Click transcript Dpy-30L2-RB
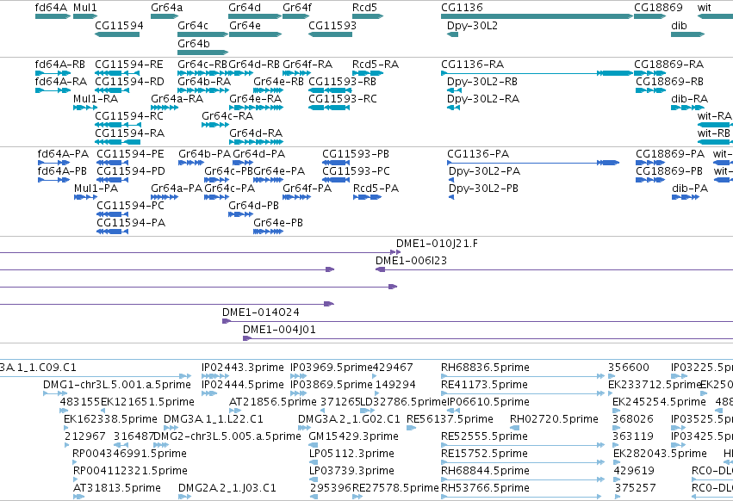The image size is (733, 501). pos(453,90)
